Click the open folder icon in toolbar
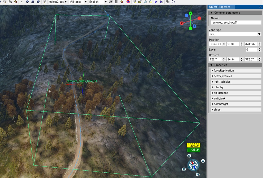This screenshot has height=178, width=263. 140,2
